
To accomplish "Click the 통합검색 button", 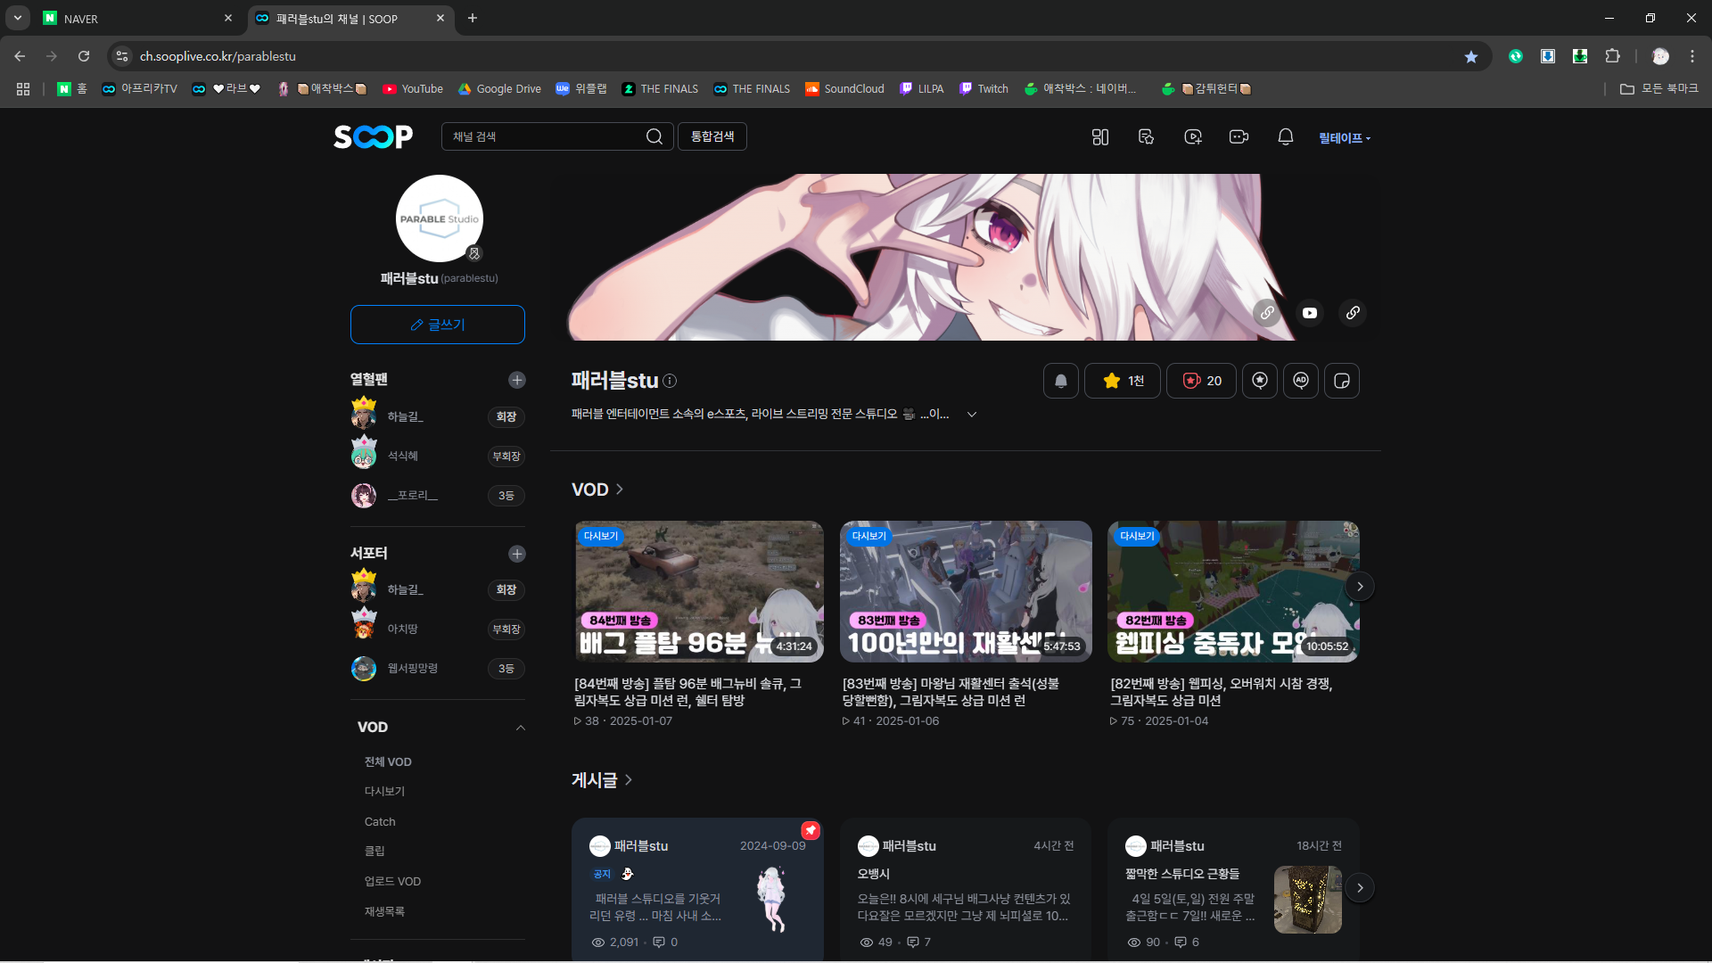I will (712, 136).
